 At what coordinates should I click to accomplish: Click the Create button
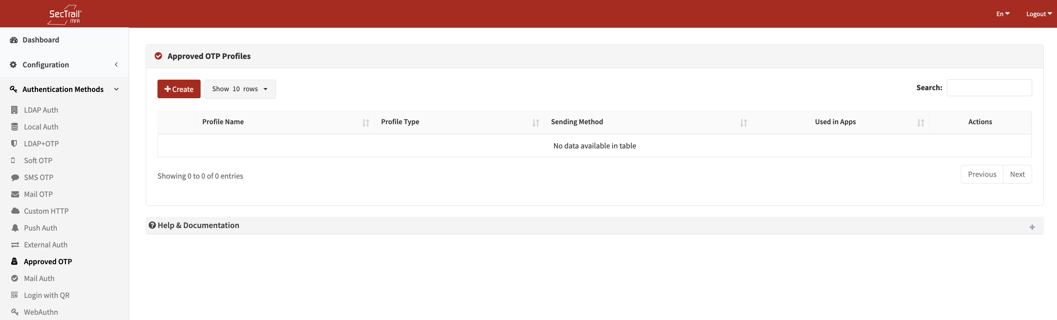coord(179,89)
